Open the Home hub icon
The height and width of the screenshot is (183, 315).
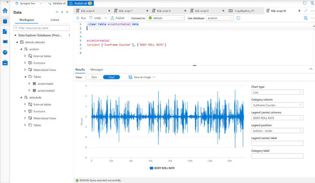(5, 10)
